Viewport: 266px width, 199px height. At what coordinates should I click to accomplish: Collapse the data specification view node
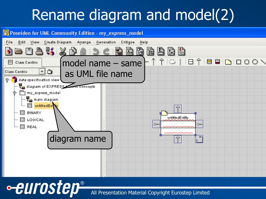7,80
